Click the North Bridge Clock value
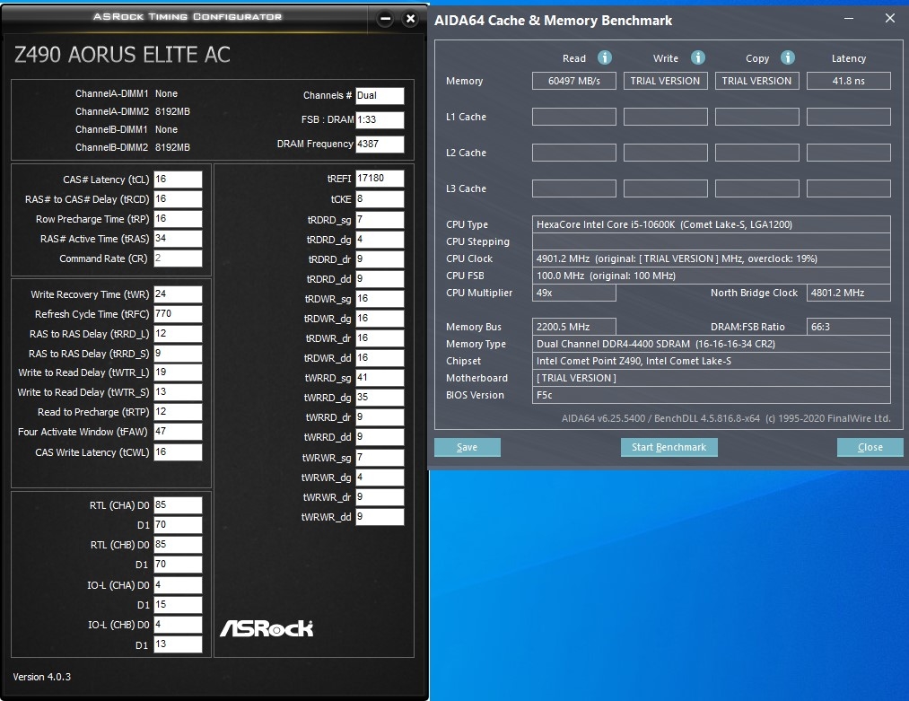Image resolution: width=909 pixels, height=701 pixels. (849, 293)
